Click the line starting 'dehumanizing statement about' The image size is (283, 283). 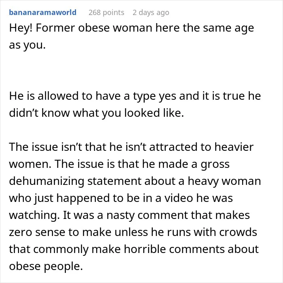tap(135, 181)
